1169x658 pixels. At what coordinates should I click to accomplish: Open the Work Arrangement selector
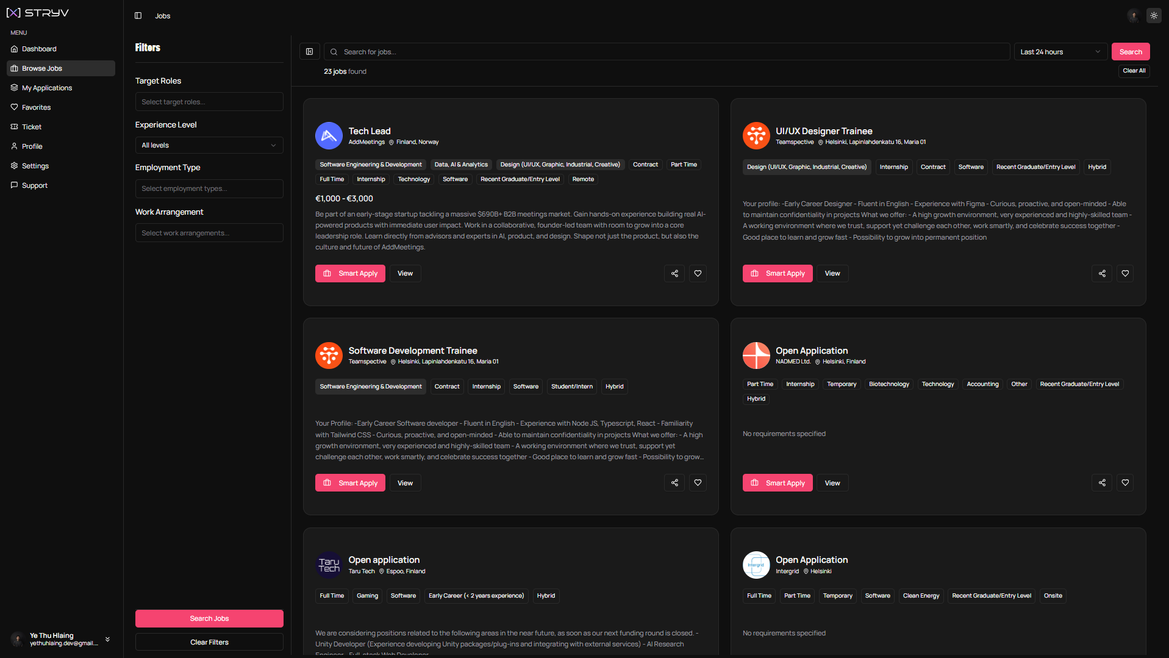click(209, 233)
